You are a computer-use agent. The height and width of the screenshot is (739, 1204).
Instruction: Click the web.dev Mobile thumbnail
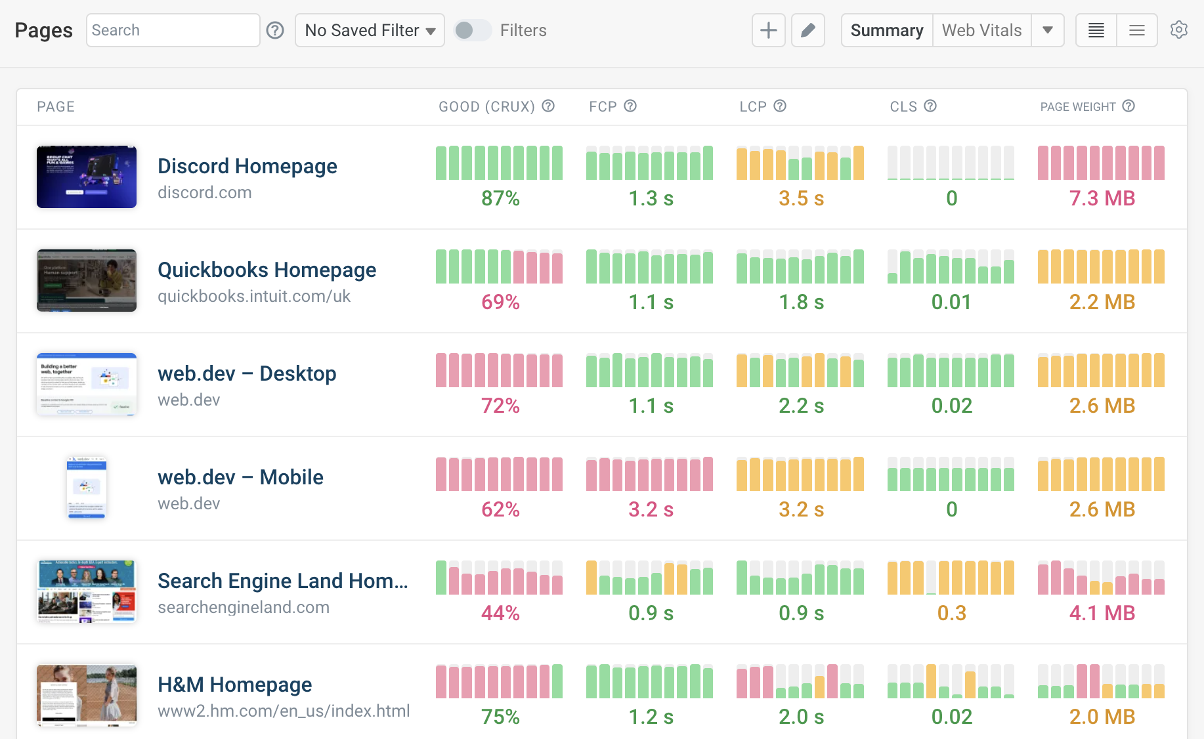[87, 488]
